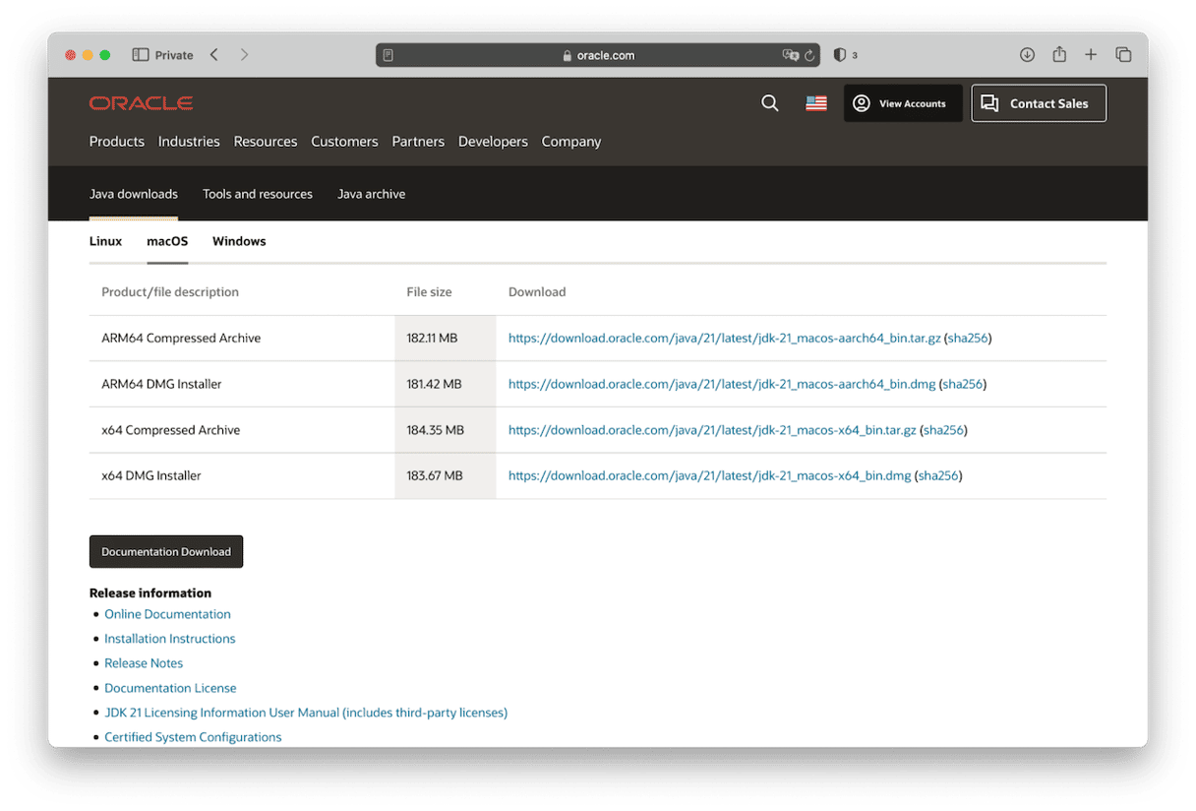The height and width of the screenshot is (811, 1196).
Task: Click the back navigation arrow
Action: (x=213, y=55)
